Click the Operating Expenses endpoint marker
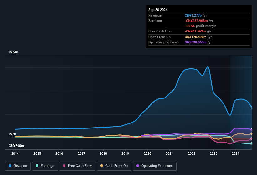This screenshot has width=257, height=175. coord(252,130)
